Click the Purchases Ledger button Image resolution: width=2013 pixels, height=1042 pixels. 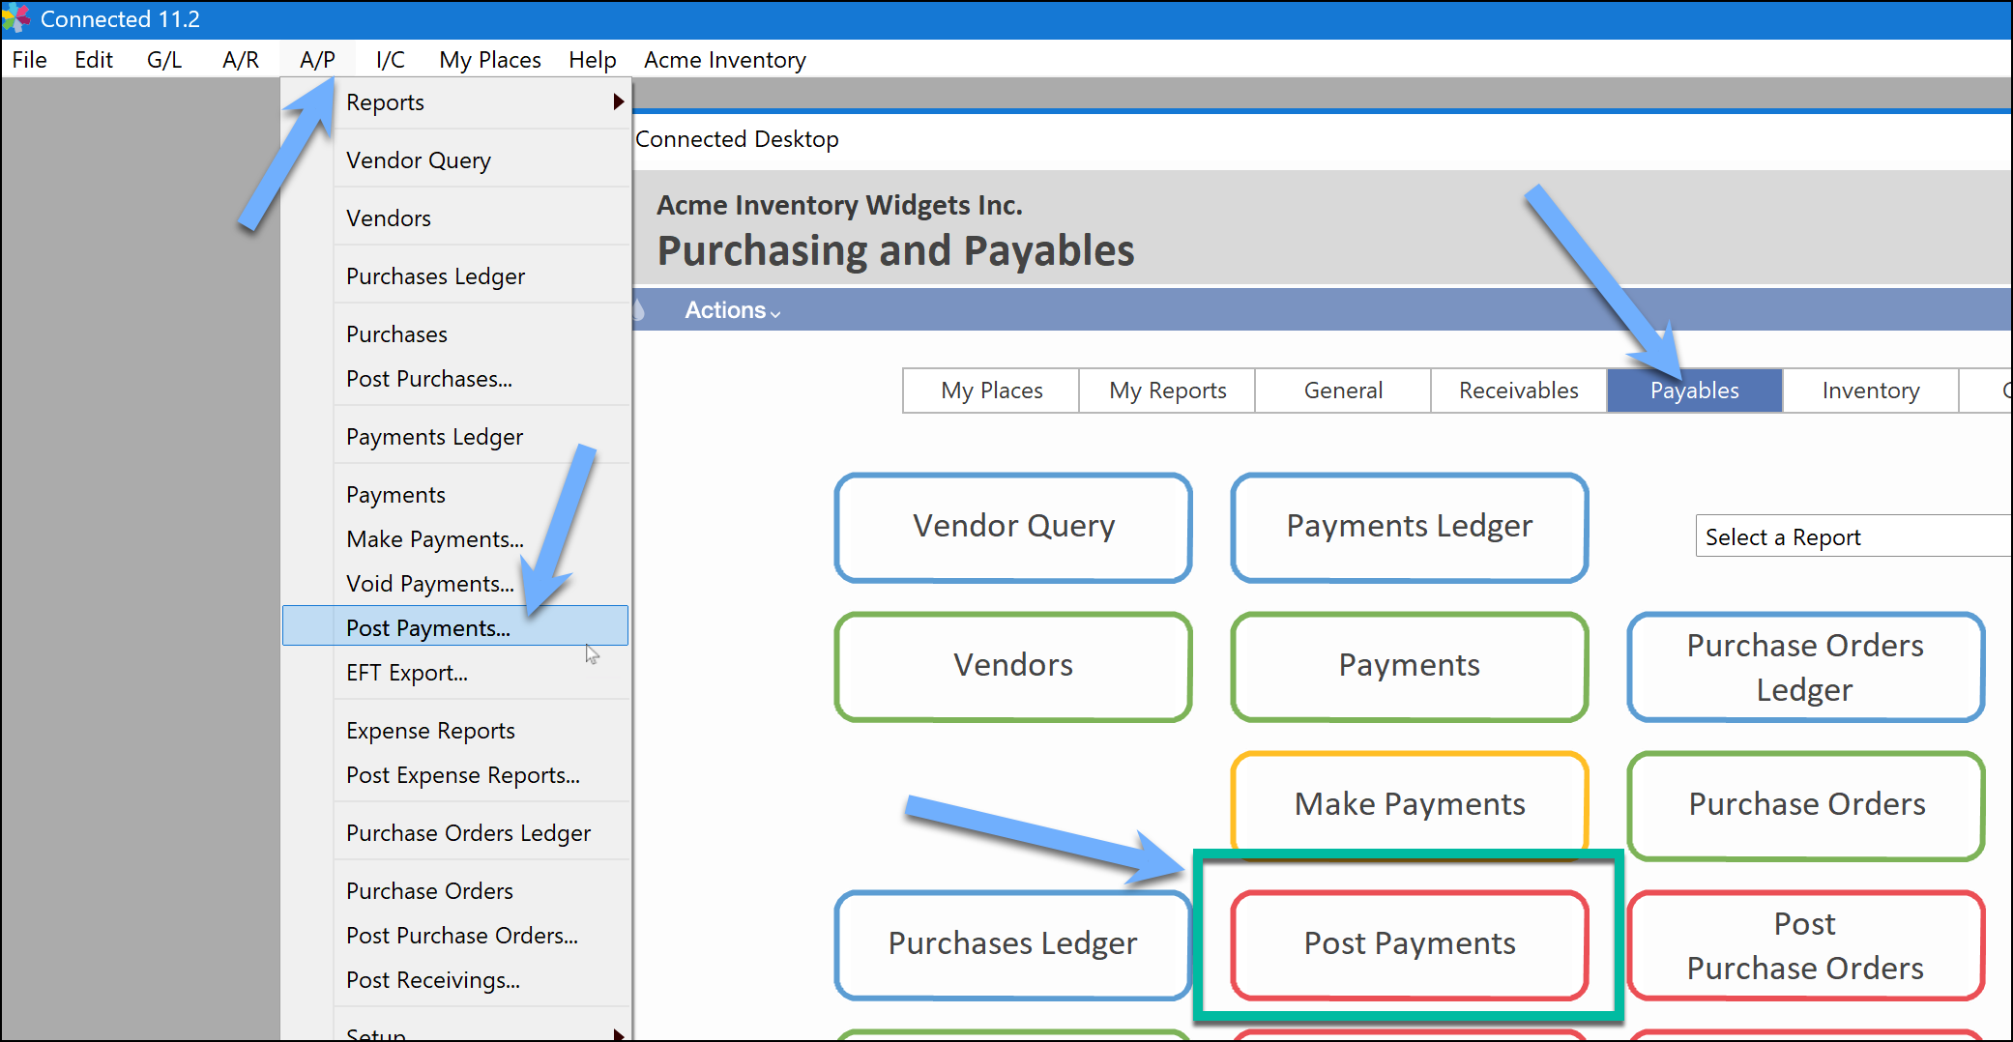pyautogui.click(x=1013, y=944)
